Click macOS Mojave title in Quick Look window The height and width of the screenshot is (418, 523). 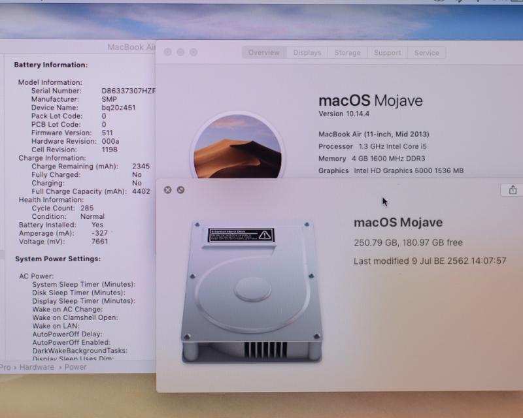[398, 222]
